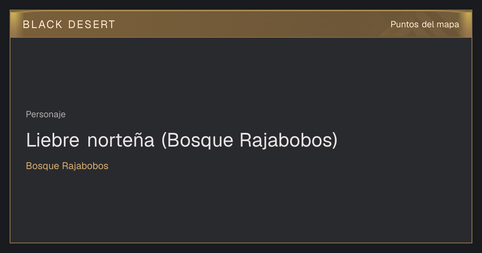Click the word Liebre in the title
Screen dimensions: 482x253
click(53, 140)
